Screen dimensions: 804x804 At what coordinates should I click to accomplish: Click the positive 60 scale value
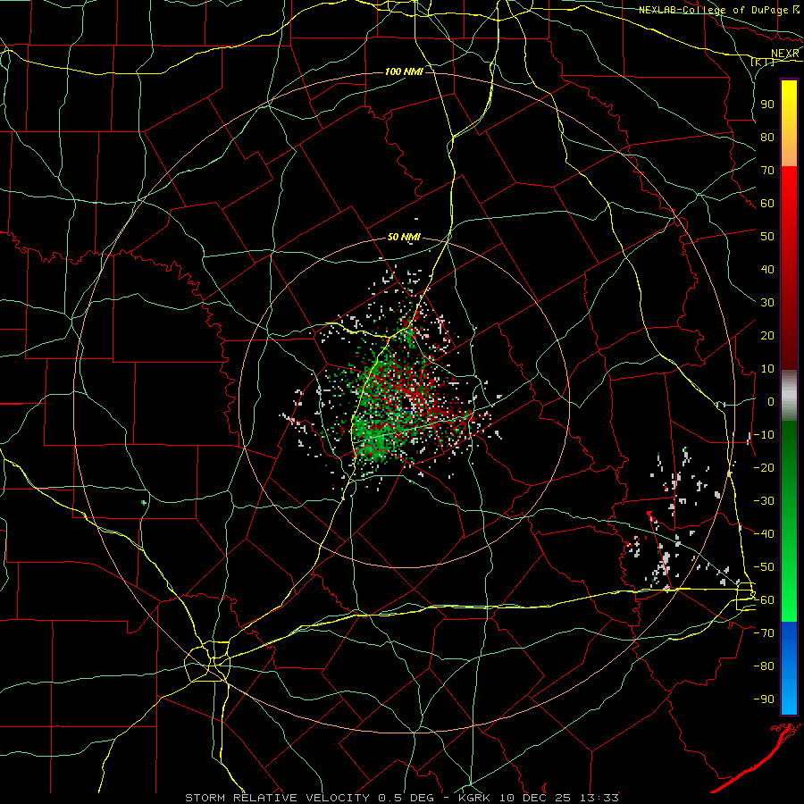(767, 203)
